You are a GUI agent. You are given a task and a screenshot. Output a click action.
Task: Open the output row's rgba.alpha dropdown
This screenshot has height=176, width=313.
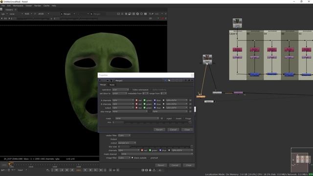point(177,108)
